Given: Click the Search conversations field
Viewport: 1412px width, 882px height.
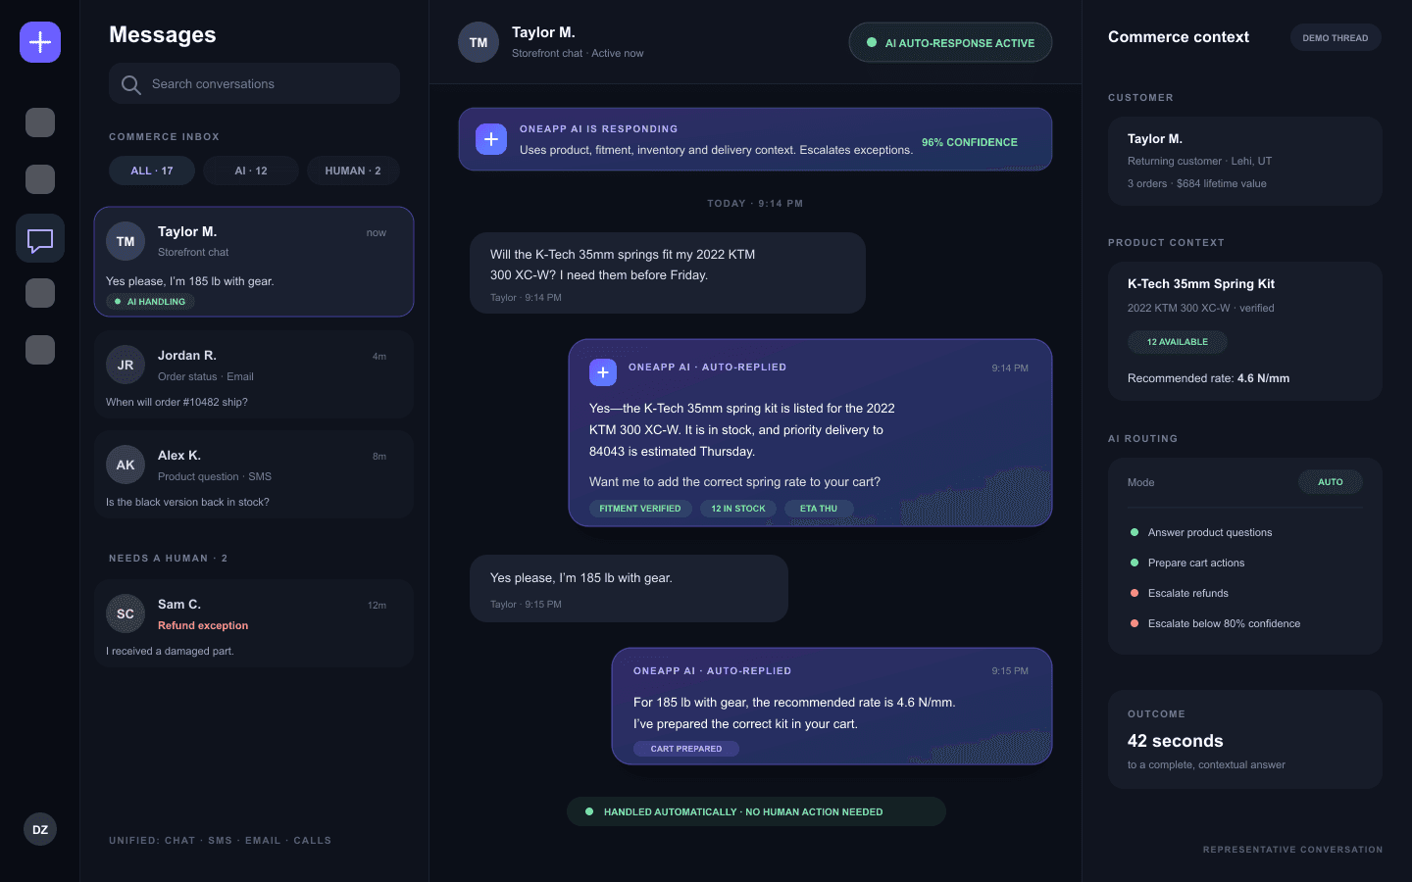Looking at the screenshot, I should pyautogui.click(x=254, y=83).
